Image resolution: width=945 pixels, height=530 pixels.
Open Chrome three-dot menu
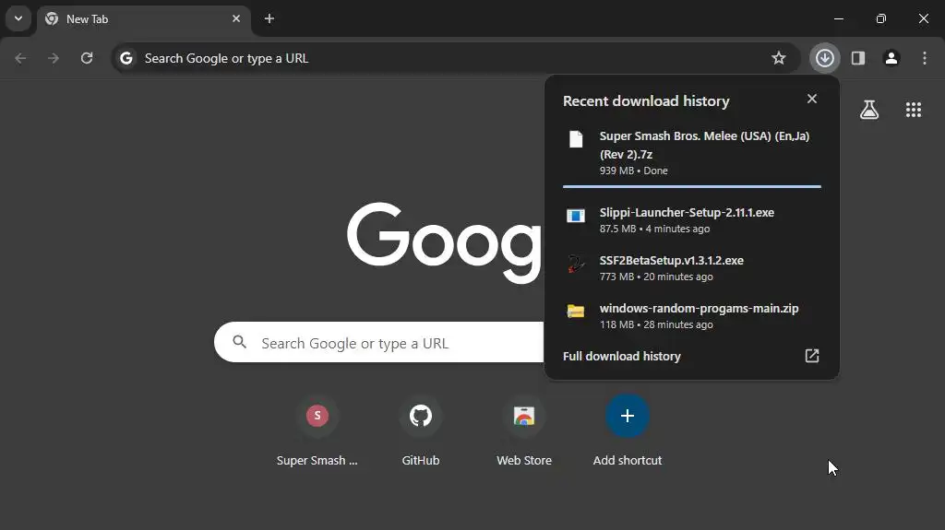(x=925, y=58)
